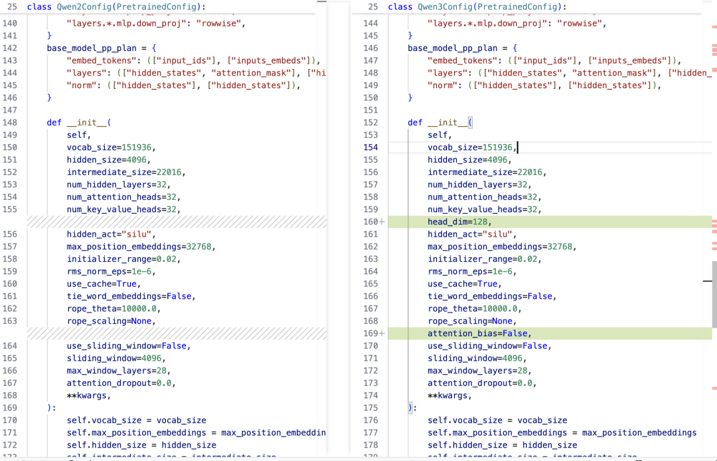
Task: Click vocab_size=151936 on right line 154
Action: 473,147
